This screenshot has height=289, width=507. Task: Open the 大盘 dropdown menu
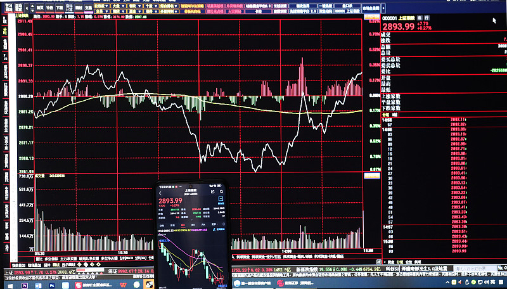pos(118,6)
